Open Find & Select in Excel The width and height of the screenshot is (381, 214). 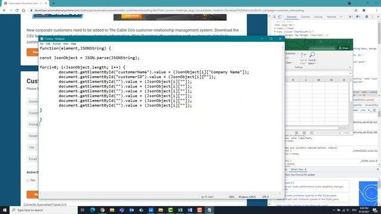coord(312,58)
